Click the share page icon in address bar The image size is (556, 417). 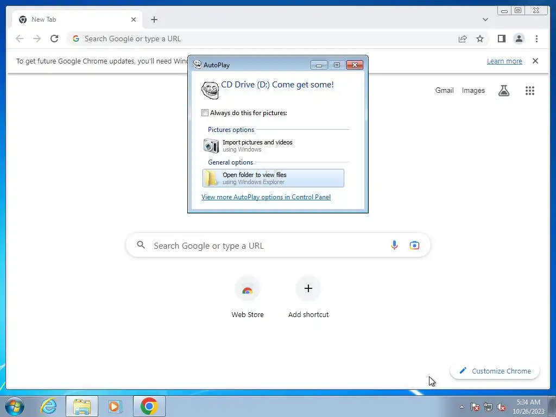click(463, 39)
